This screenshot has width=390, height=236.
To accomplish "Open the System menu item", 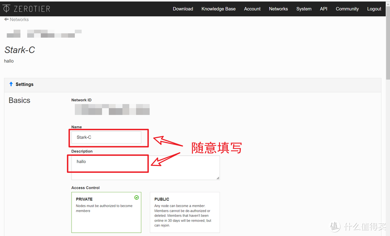I will [x=304, y=9].
